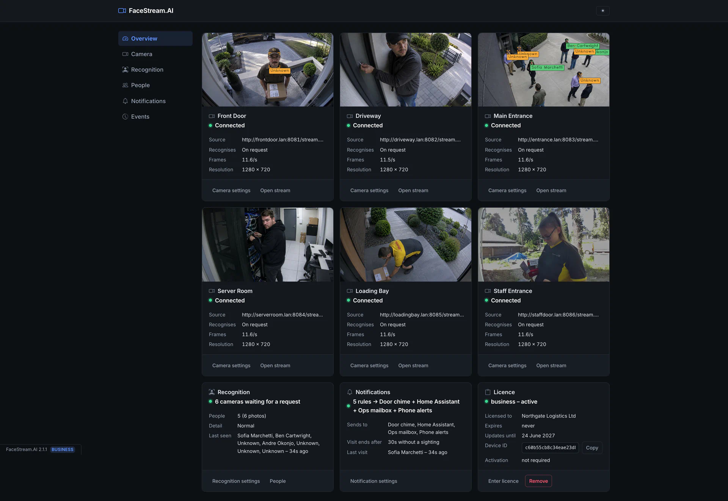Open Notifications from the sidebar
Viewport: 728px width, 501px height.
pos(155,101)
